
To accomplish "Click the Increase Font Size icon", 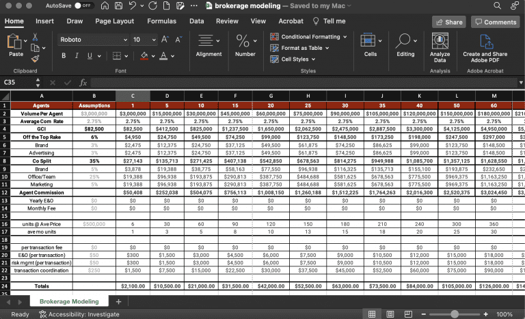I will [165, 40].
